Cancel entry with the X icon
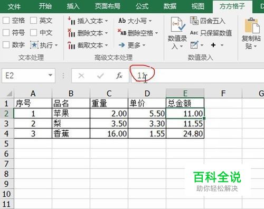Viewport: 264px width, 209px height. point(81,76)
